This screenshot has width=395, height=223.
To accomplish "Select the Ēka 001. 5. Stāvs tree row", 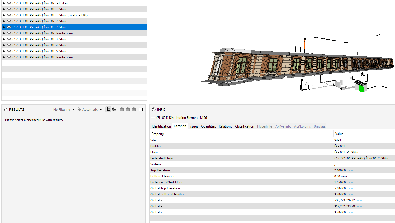I will click(74, 51).
